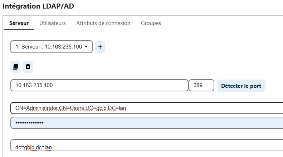Focus the base DN field dc=gbjb,dc=lan
Image resolution: width=283 pixels, height=157 pixels.
coord(147,145)
